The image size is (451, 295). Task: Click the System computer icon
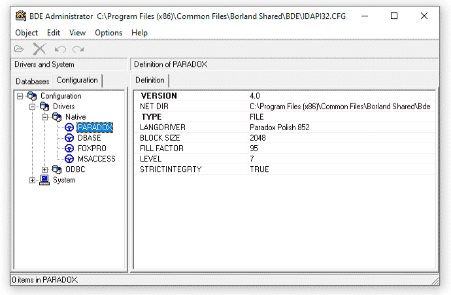tap(44, 180)
